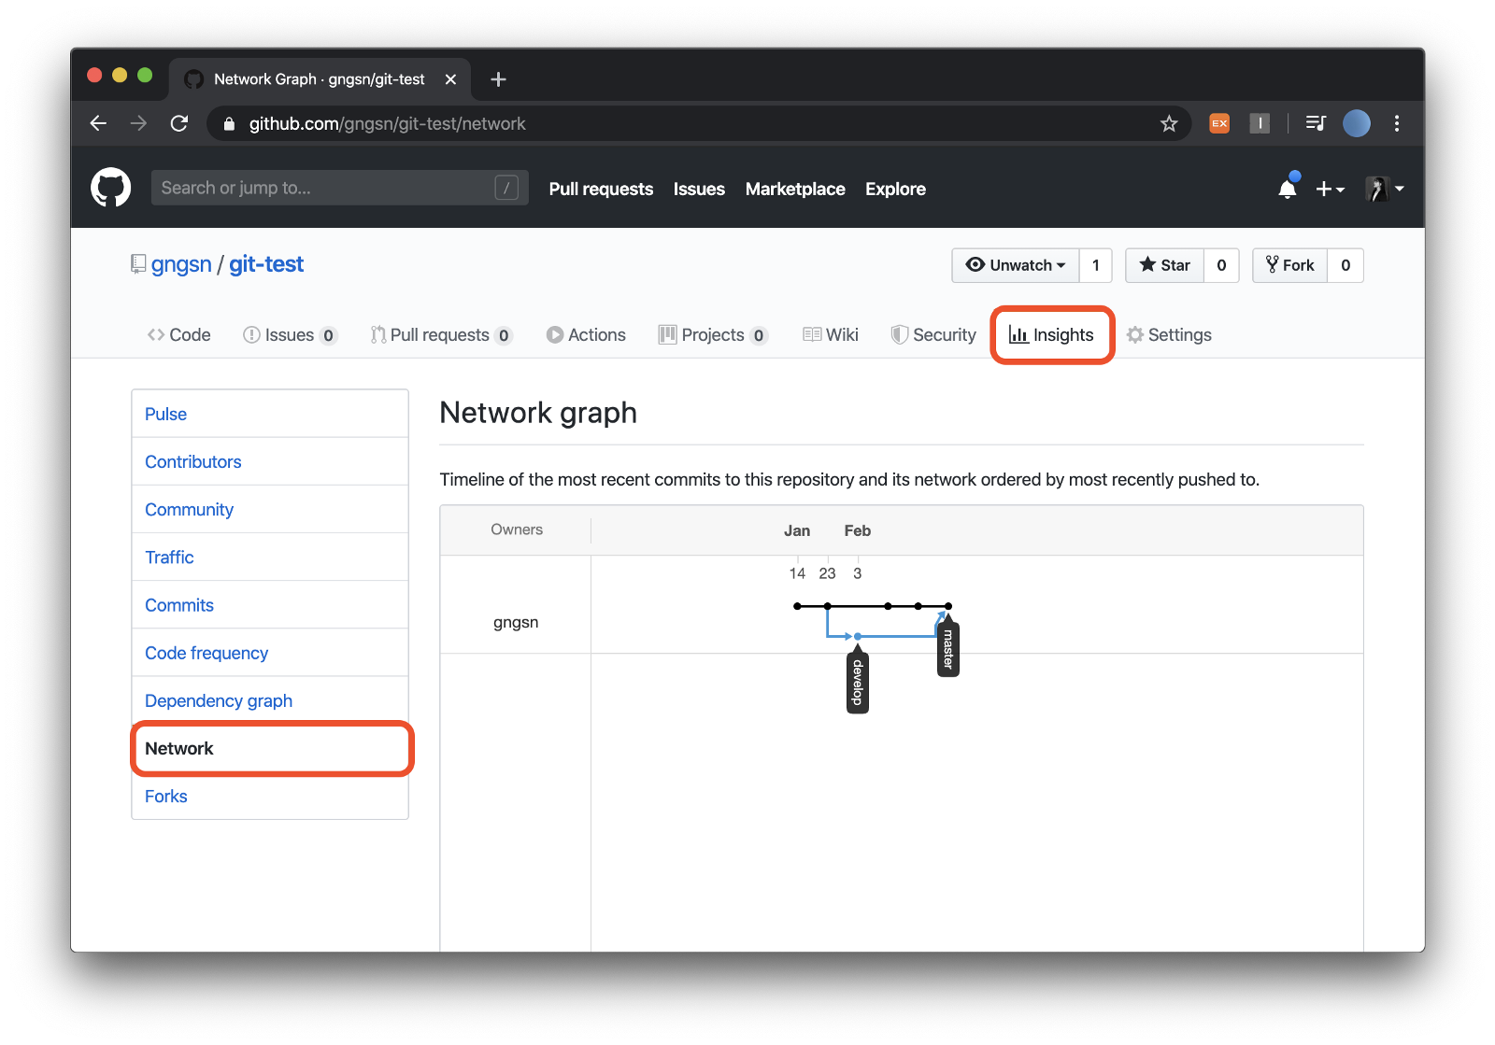Open a new browser tab with plus
Image resolution: width=1495 pixels, height=1045 pixels.
(498, 79)
